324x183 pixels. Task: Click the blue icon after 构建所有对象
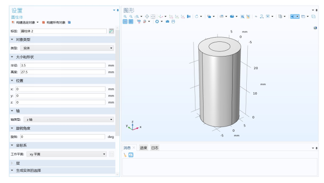pos(69,22)
